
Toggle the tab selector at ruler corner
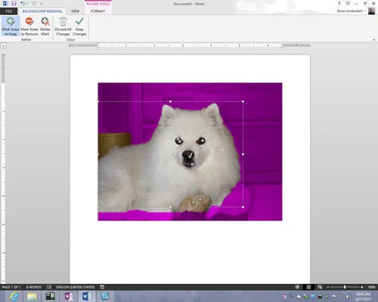click(3, 45)
